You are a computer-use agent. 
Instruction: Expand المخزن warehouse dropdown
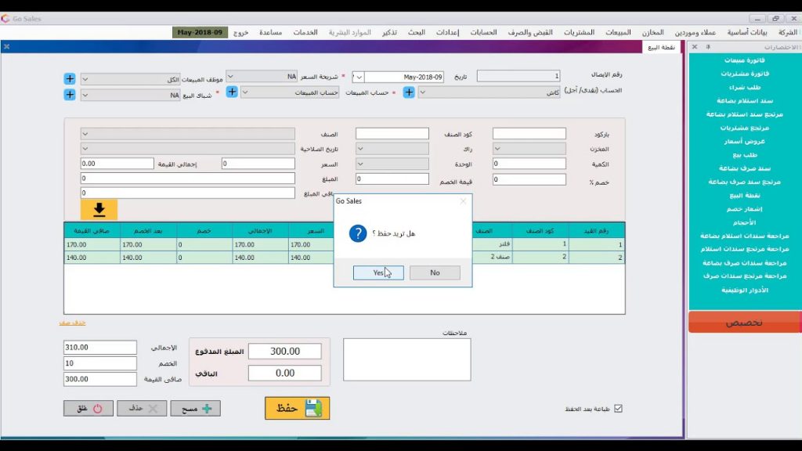(497, 149)
